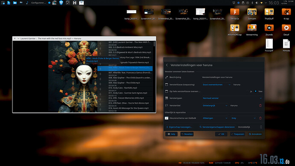Go back using the arrow beside Vensterinstellingen
The width and height of the screenshot is (295, 166).
click(x=167, y=65)
